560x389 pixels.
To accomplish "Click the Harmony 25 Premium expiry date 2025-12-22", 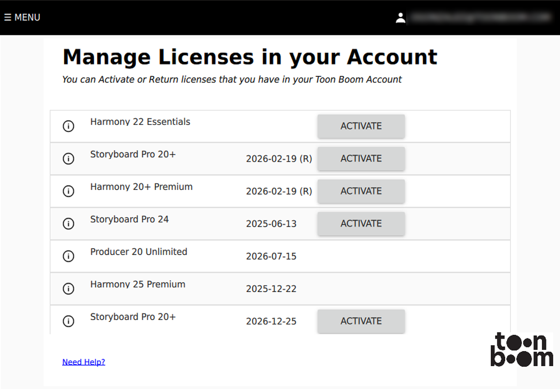I will tap(271, 289).
